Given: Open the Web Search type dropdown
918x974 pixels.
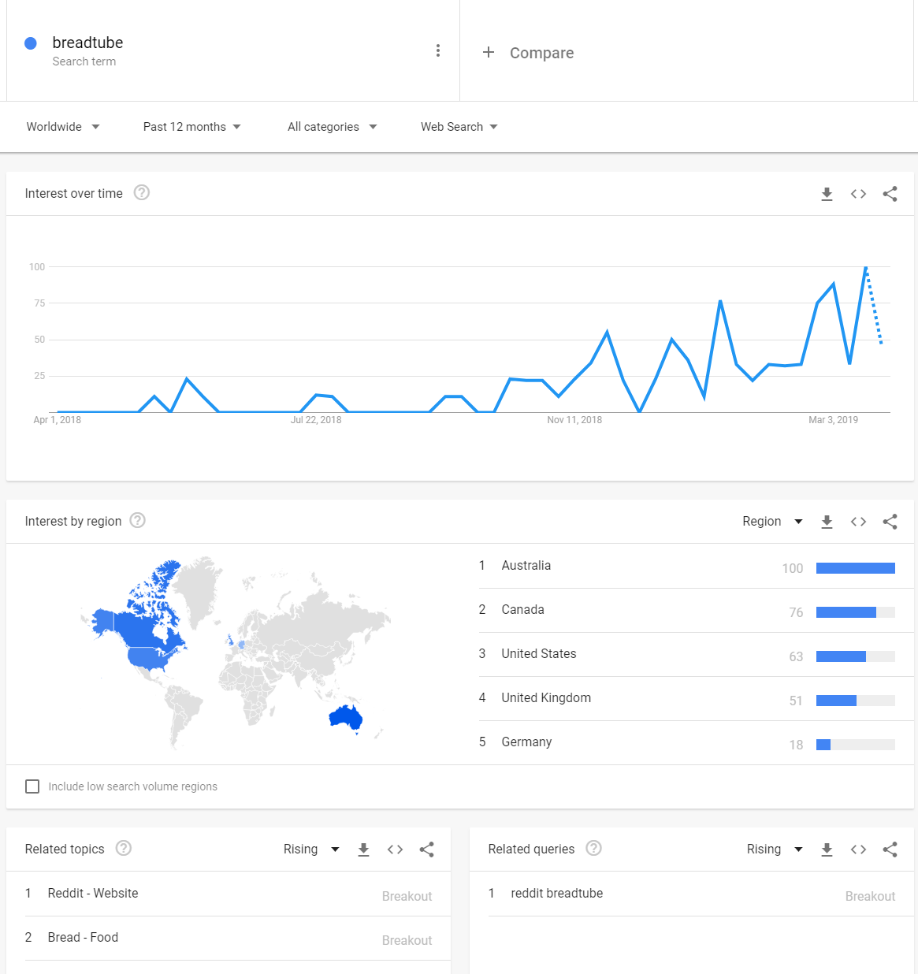Looking at the screenshot, I should pos(459,127).
